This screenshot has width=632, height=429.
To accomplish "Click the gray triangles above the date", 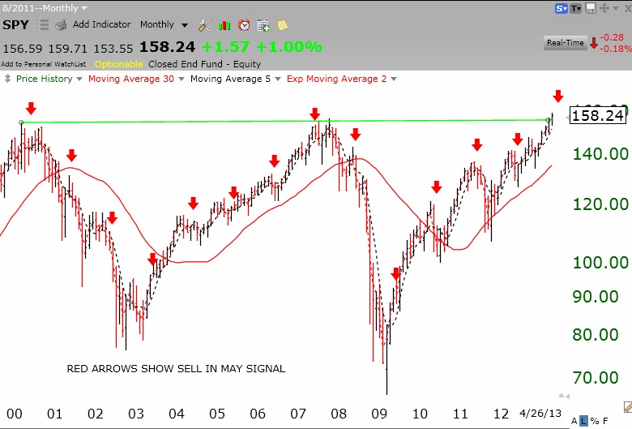I will tap(564, 396).
